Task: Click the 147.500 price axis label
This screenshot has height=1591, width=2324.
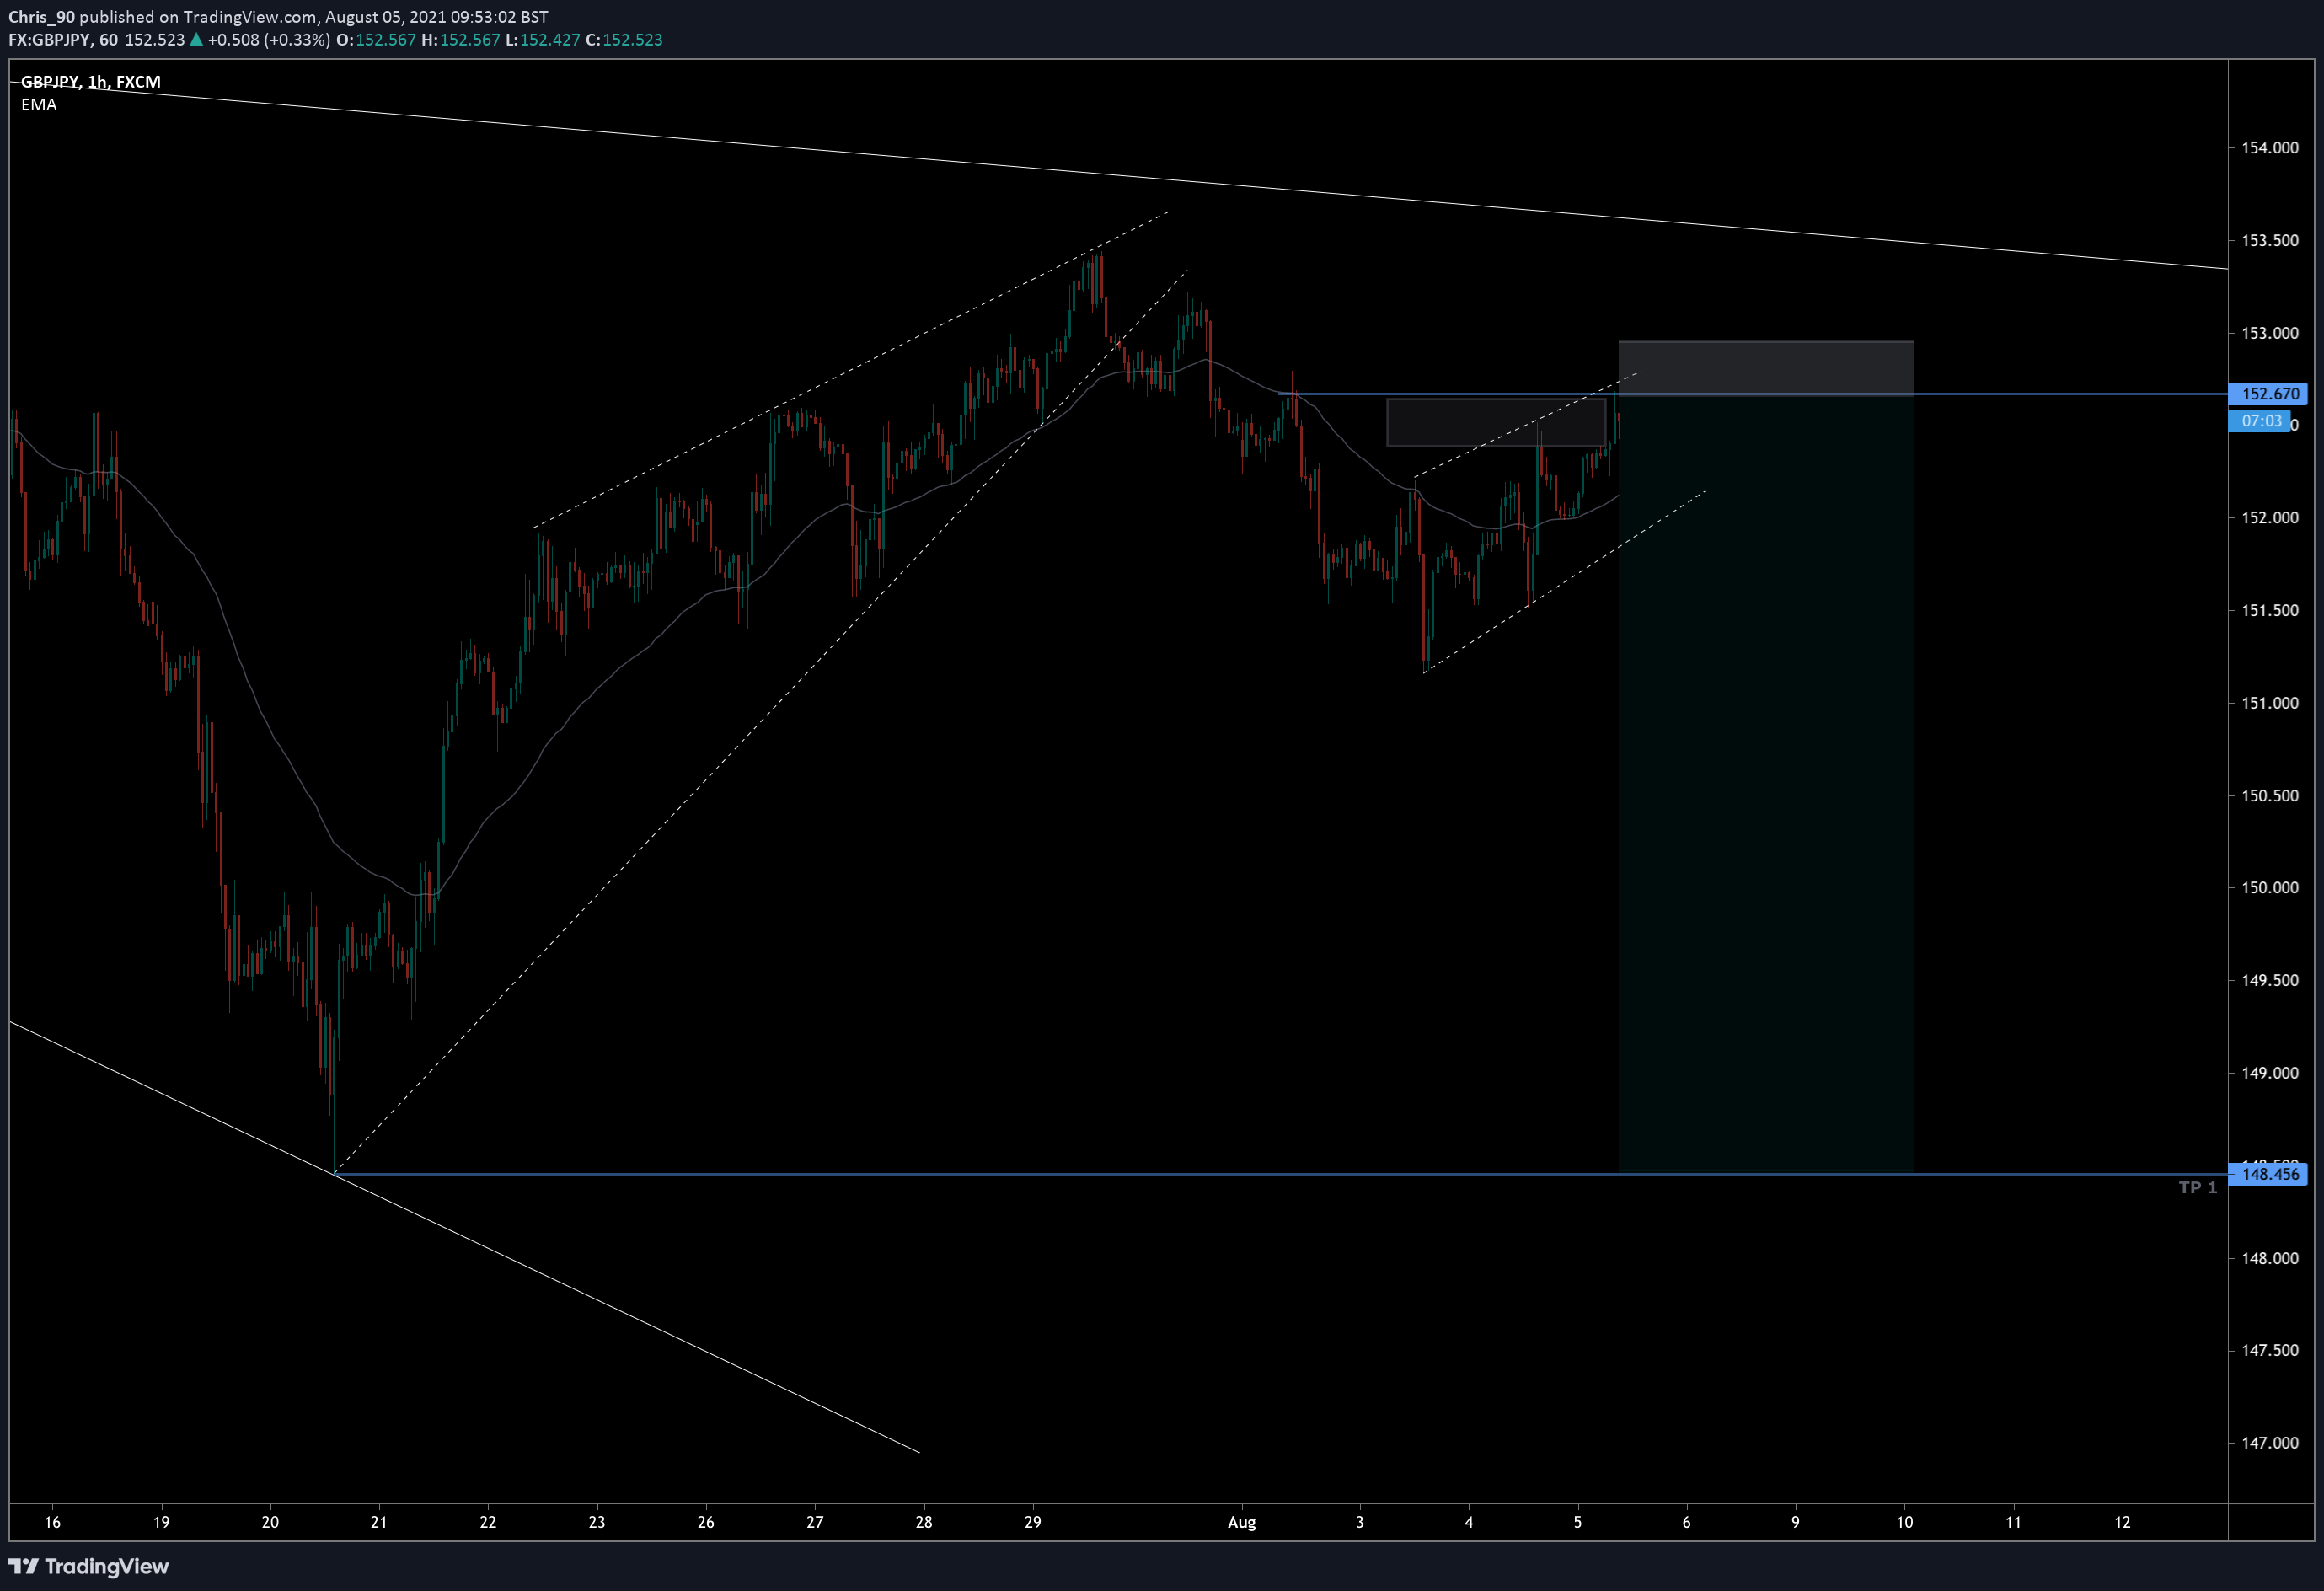Action: [2270, 1351]
